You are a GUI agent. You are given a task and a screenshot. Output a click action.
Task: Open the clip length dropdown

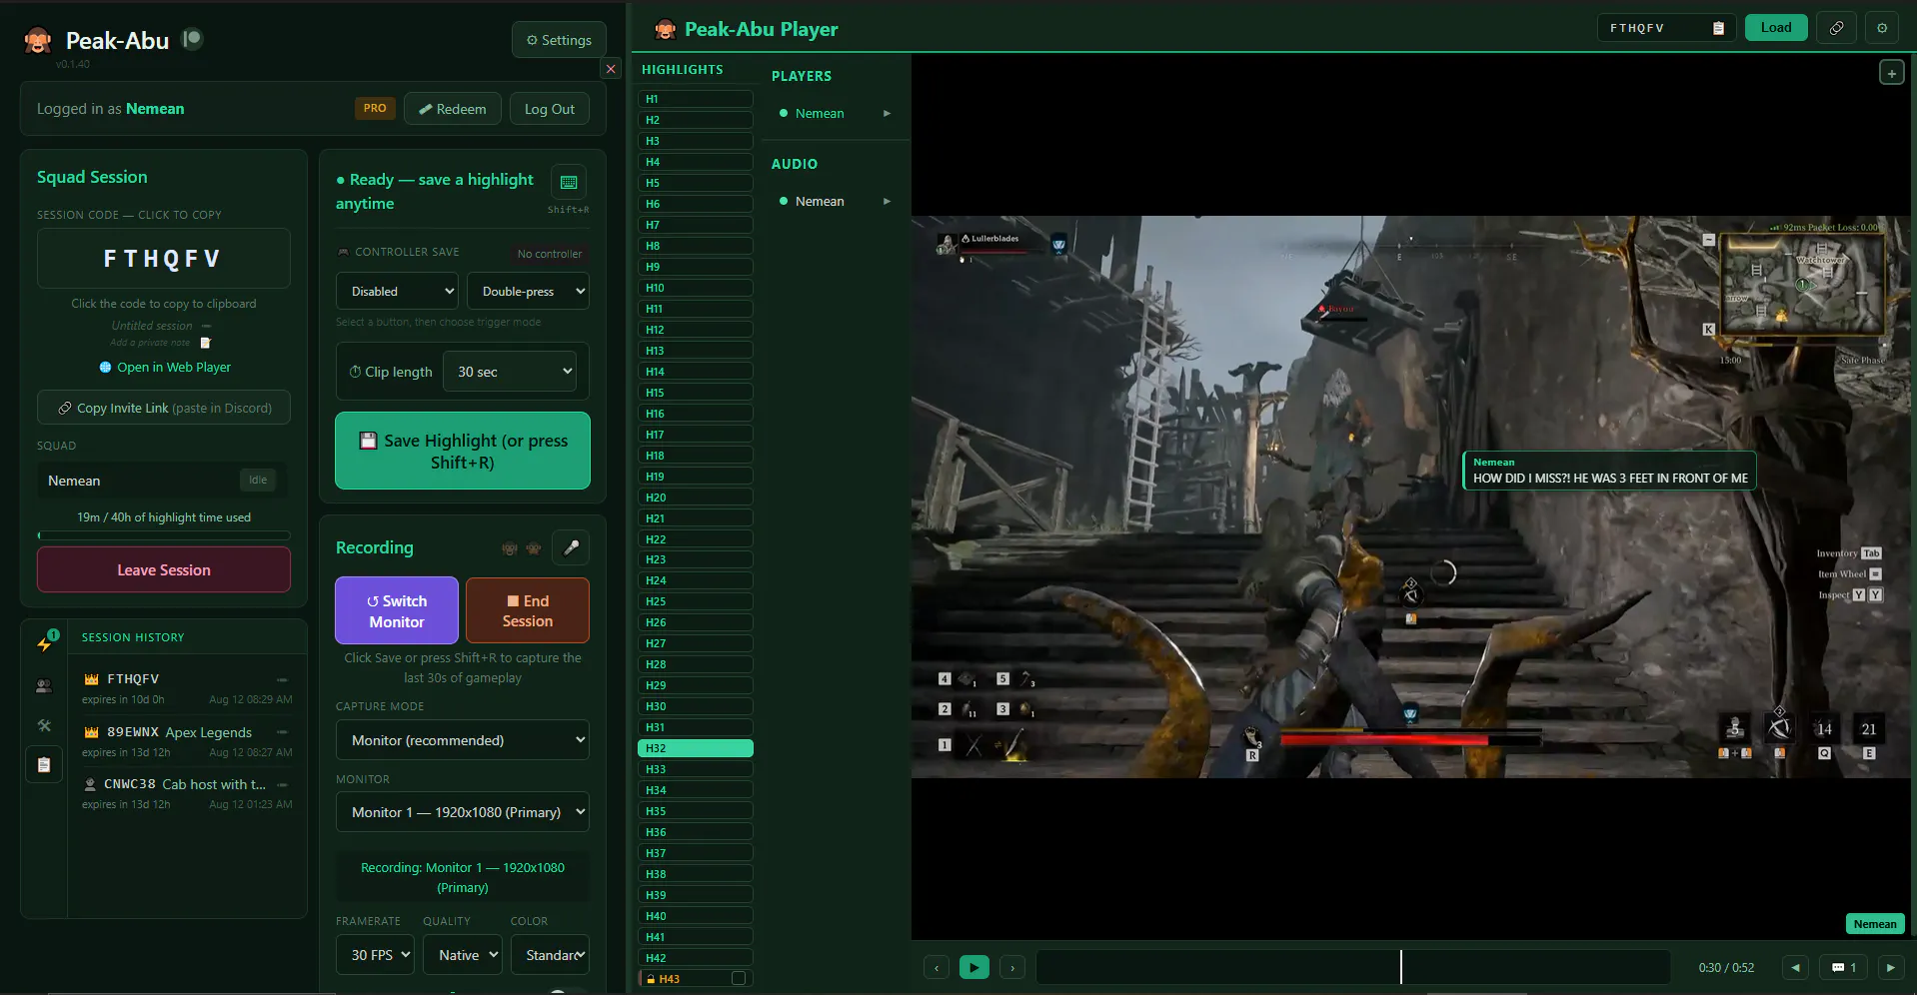510,372
